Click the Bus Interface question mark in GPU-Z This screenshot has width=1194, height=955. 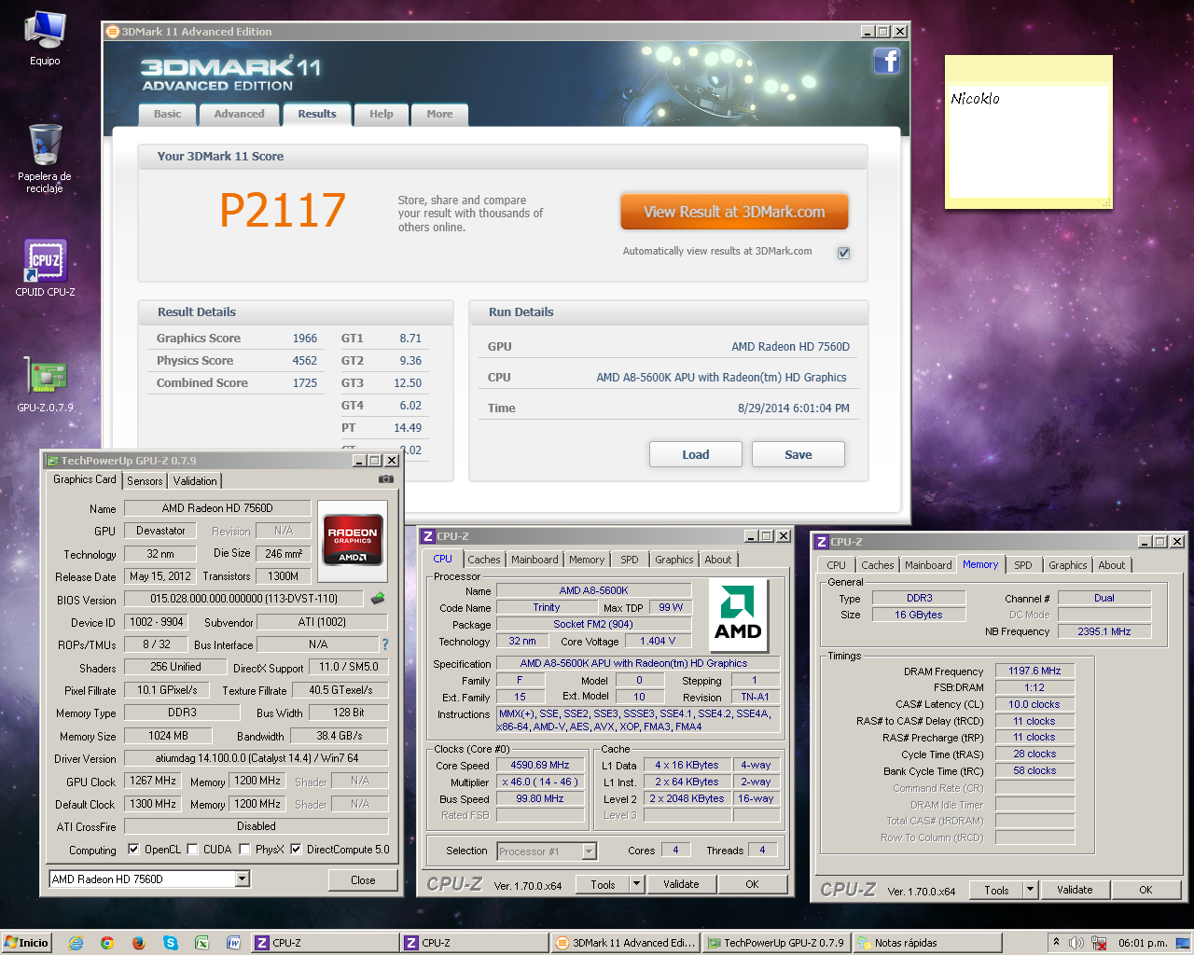384,644
